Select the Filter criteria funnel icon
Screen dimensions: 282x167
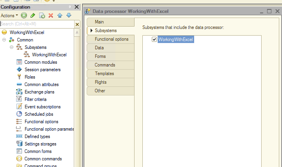(19, 99)
